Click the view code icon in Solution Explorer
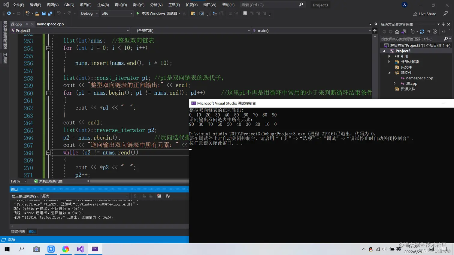Image resolution: width=454 pixels, height=255 pixels. [x=443, y=32]
